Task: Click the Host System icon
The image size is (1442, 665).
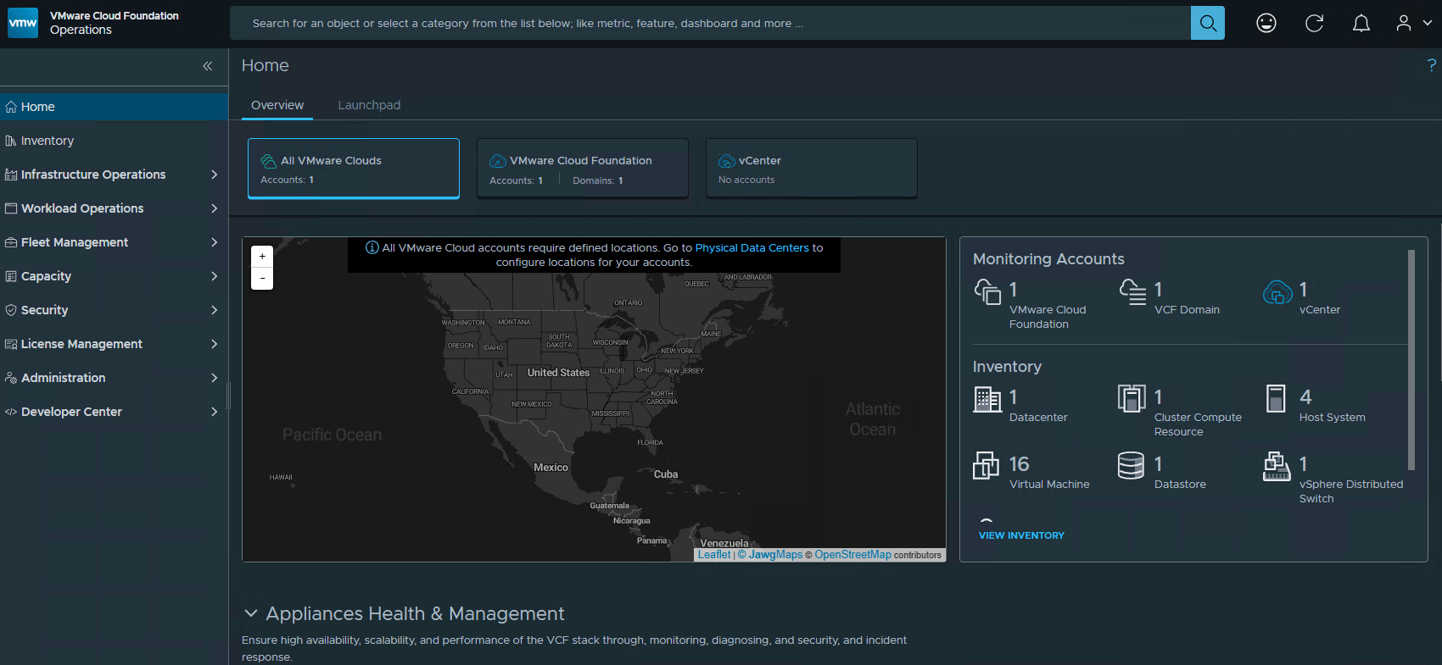Action: pos(1276,398)
